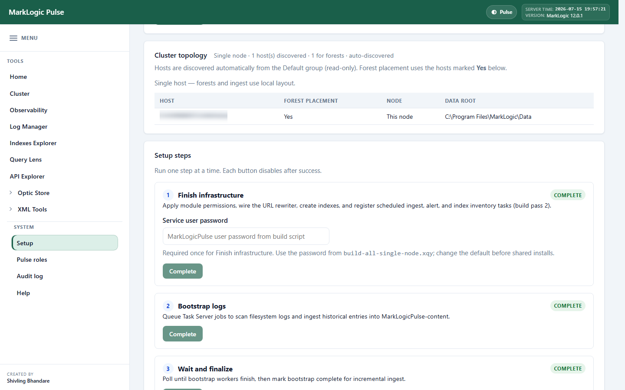
Task: Click COMPLETE status badge for Bootstrap logs
Action: [568, 305]
